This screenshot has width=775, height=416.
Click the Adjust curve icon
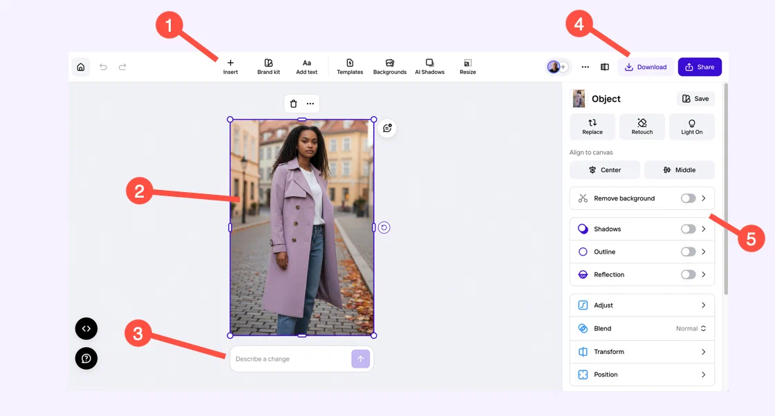(x=583, y=305)
